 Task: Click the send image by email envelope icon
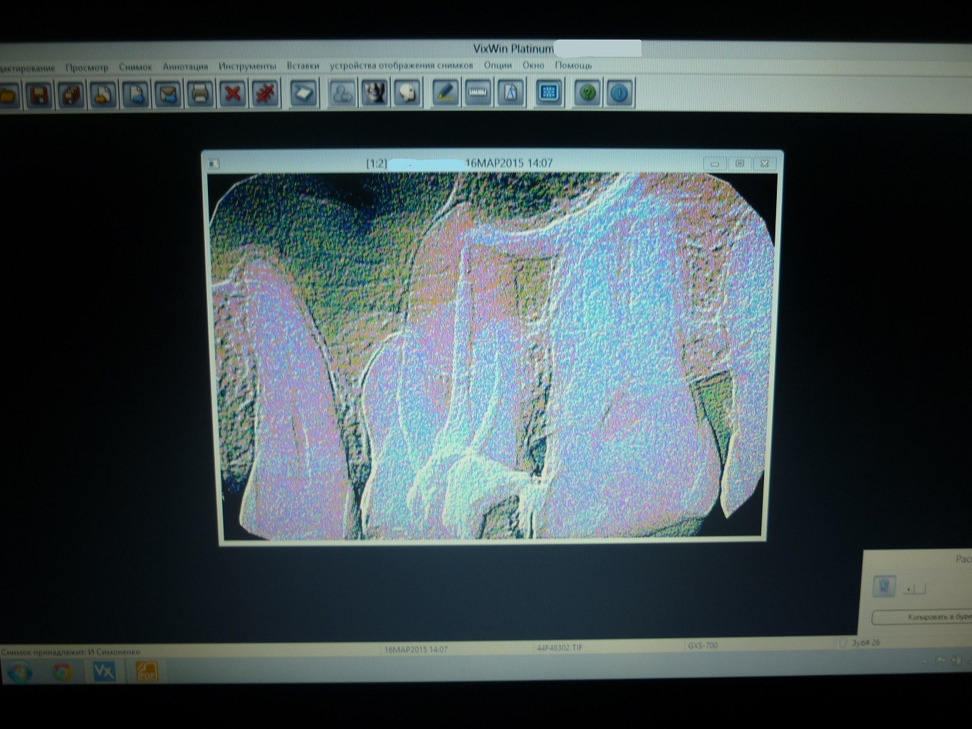pyautogui.click(x=167, y=94)
